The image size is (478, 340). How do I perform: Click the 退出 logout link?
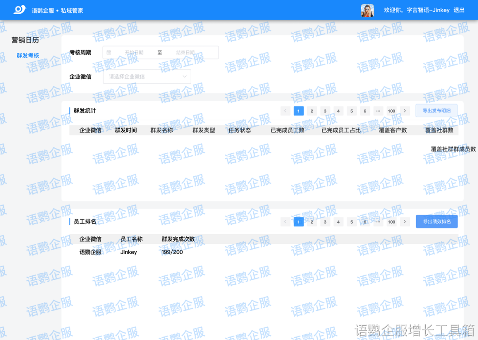point(459,10)
